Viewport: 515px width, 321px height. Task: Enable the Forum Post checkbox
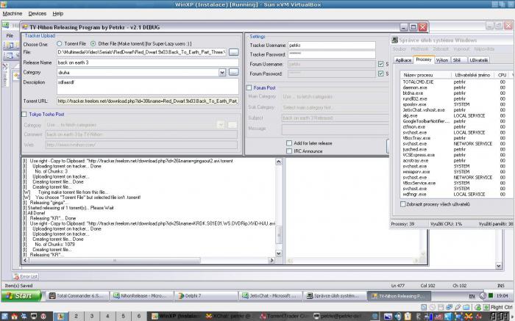click(249, 88)
